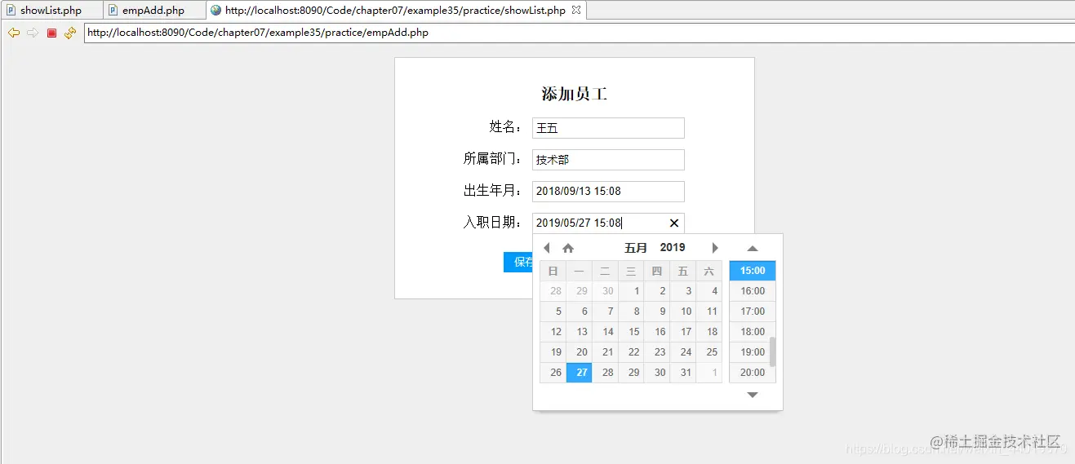Select day 25 in the calendar
Screen dimensions: 1075x464
tap(709, 352)
